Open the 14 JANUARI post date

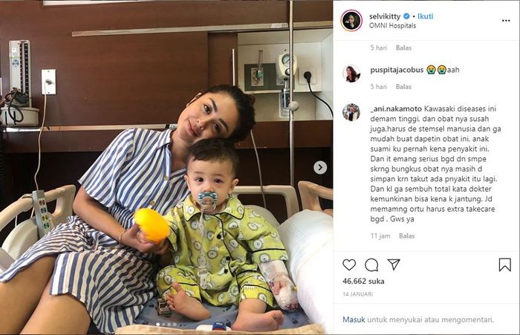(357, 294)
